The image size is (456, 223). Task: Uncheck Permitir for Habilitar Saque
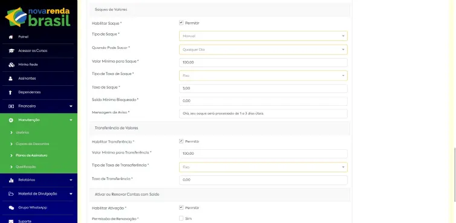pyautogui.click(x=181, y=23)
